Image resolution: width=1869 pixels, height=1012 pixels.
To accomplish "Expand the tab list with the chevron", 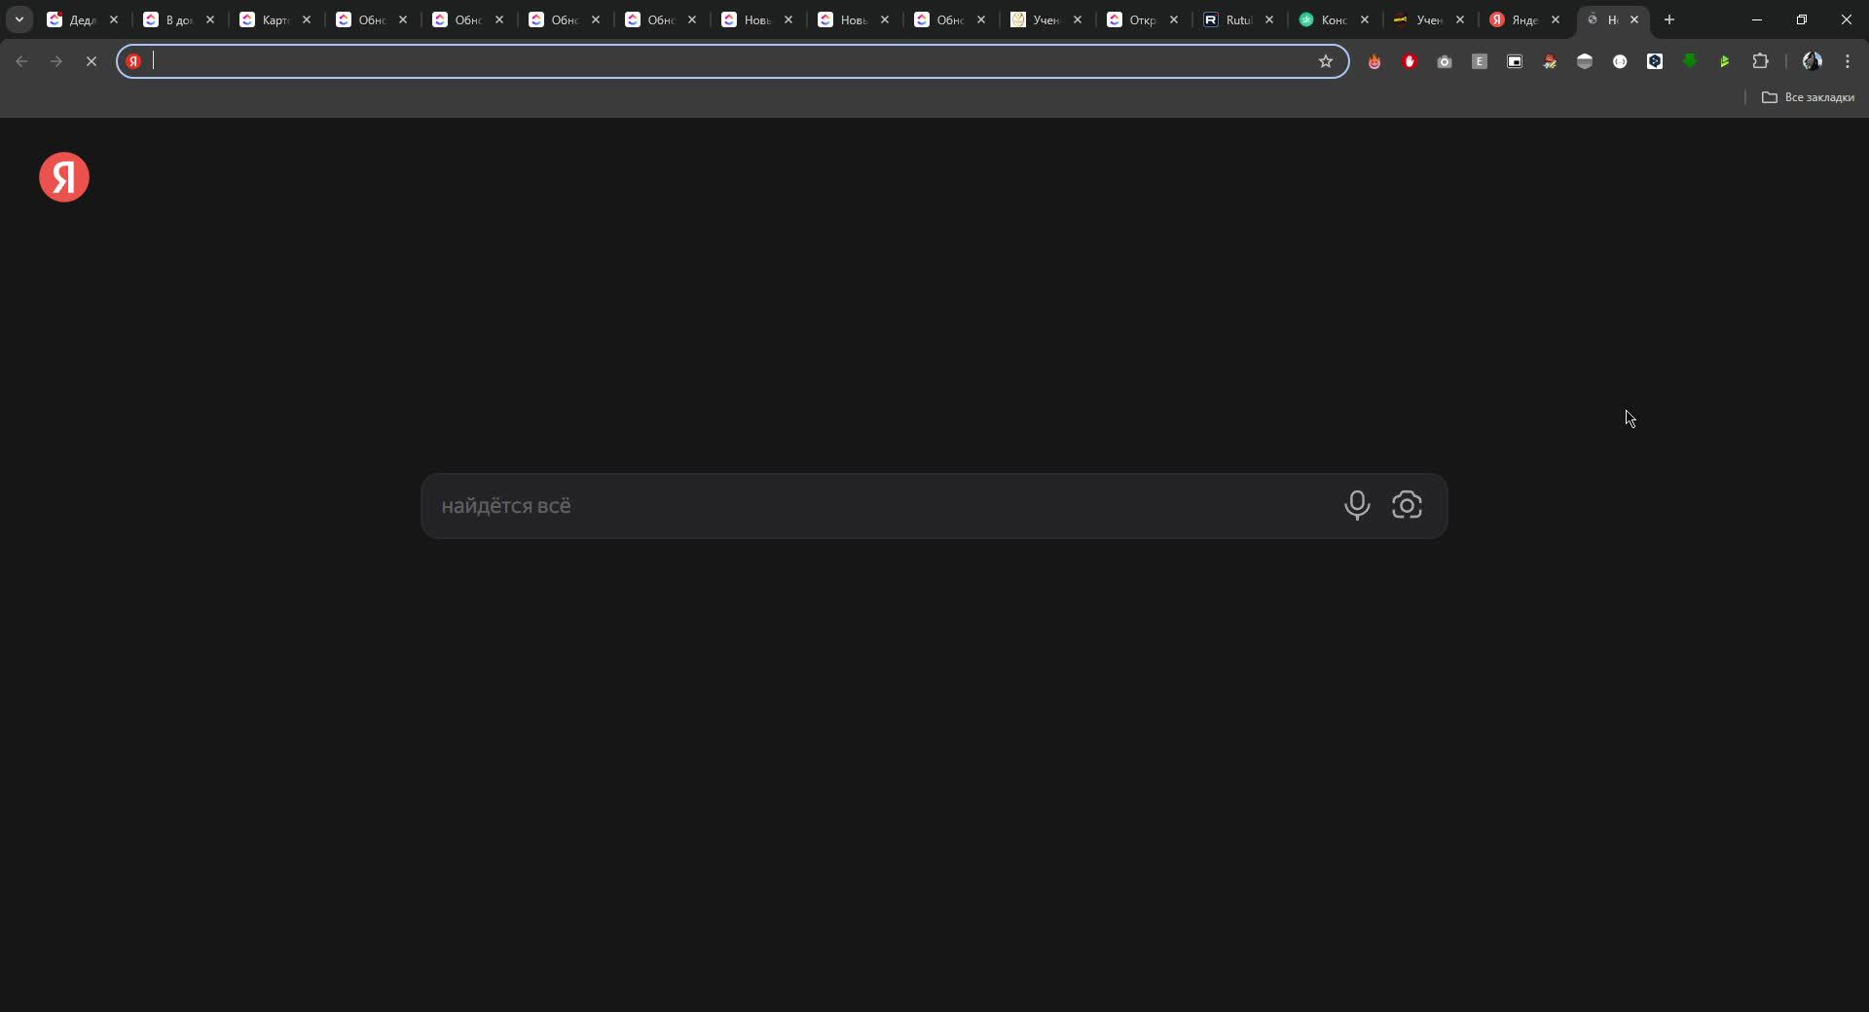I will [18, 19].
